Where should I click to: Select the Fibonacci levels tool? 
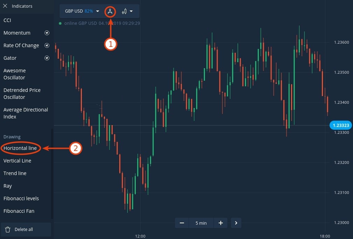(x=21, y=198)
